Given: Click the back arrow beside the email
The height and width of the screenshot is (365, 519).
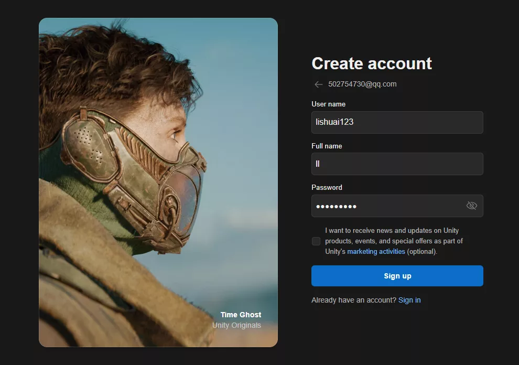Looking at the screenshot, I should tap(318, 84).
